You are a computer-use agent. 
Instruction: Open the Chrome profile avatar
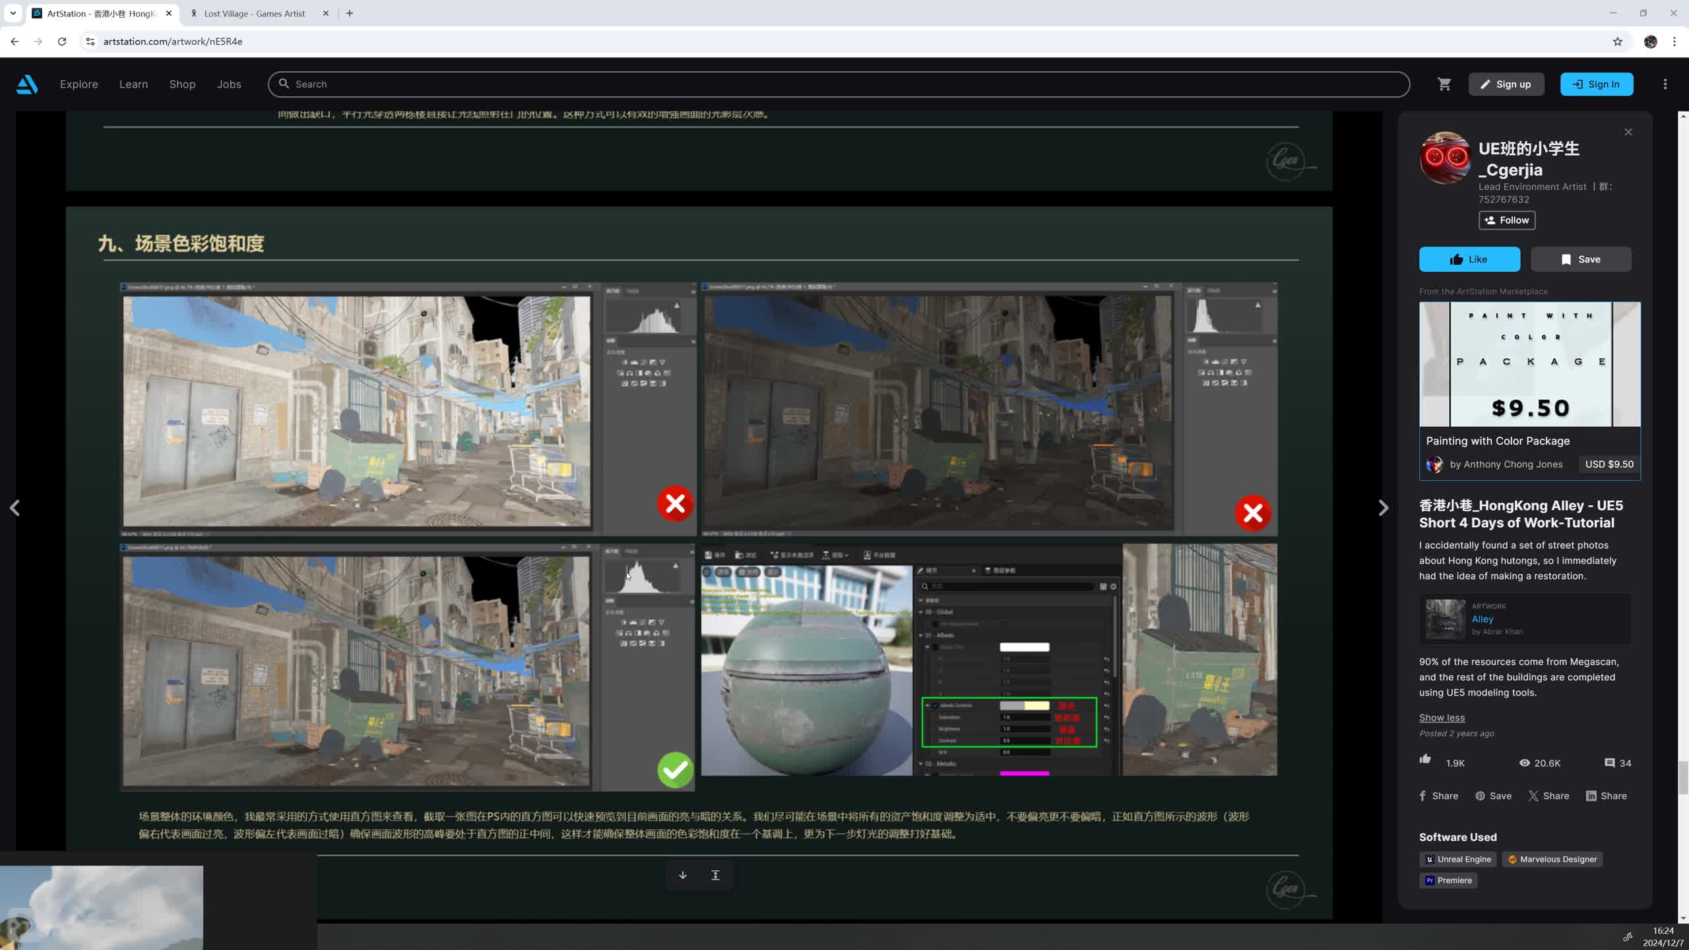[x=1651, y=42]
